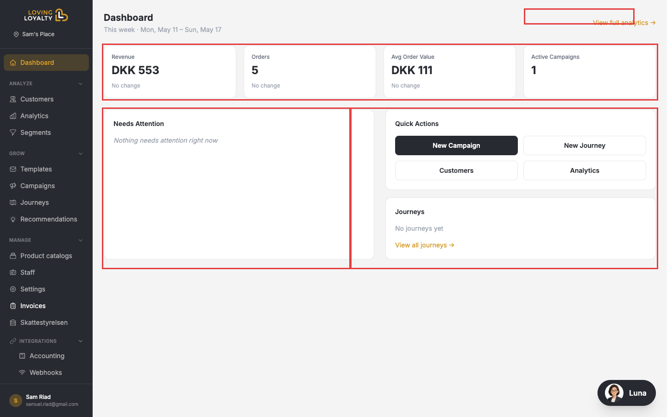Click the Customers people icon in sidebar
The height and width of the screenshot is (417, 667).
pos(13,99)
